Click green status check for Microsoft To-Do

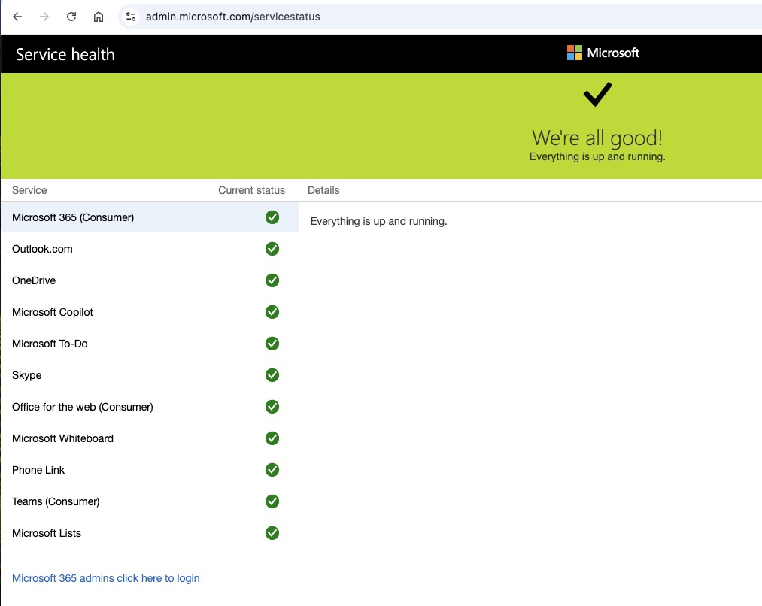(272, 344)
